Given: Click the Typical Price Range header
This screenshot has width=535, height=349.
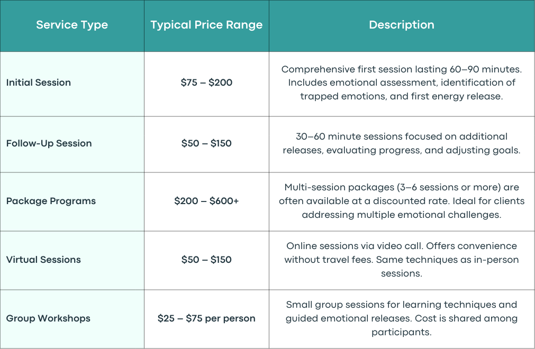Looking at the screenshot, I should click(x=206, y=25).
